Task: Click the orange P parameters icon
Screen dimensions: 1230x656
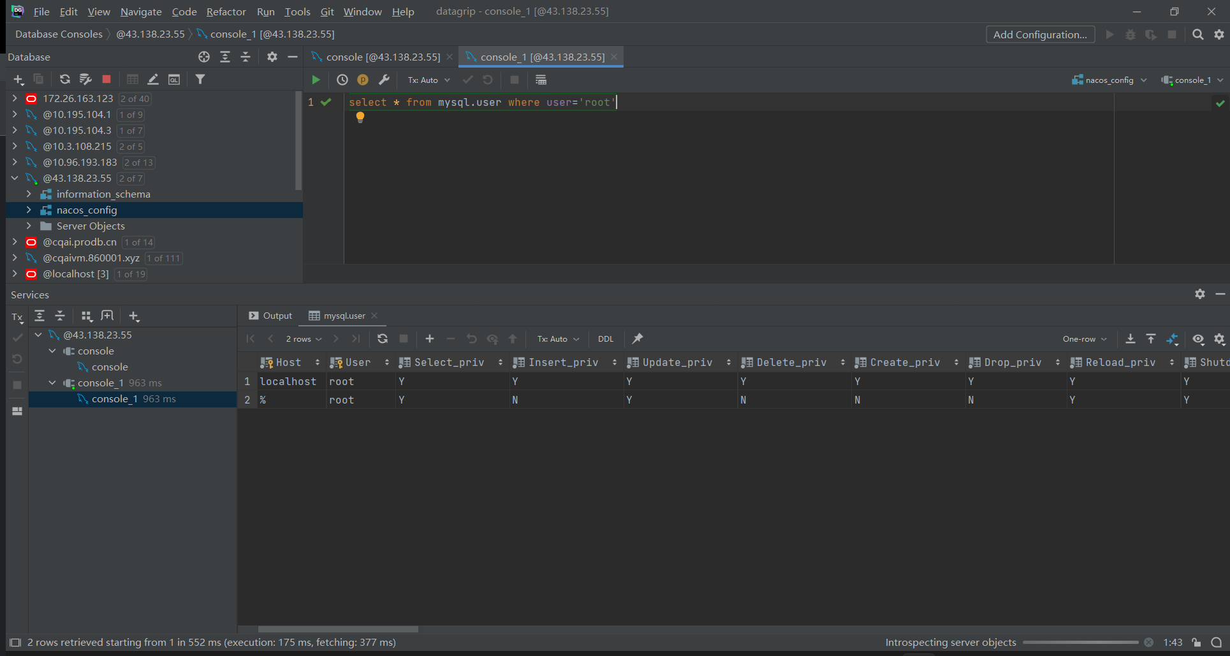Action: click(x=363, y=80)
